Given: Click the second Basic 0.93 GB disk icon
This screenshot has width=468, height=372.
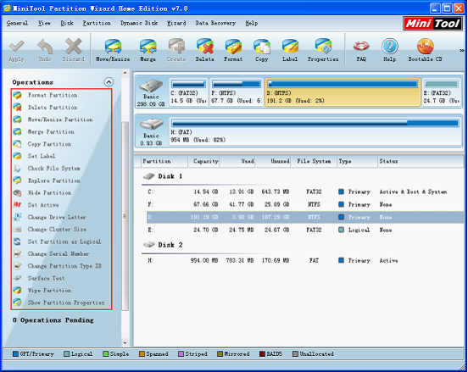Looking at the screenshot, I should tap(151, 124).
